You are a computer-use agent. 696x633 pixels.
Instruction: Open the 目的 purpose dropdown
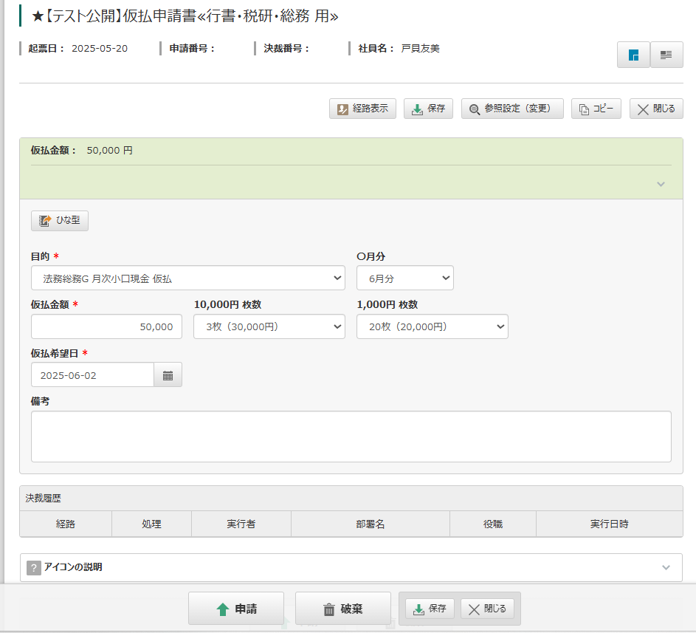coord(187,278)
